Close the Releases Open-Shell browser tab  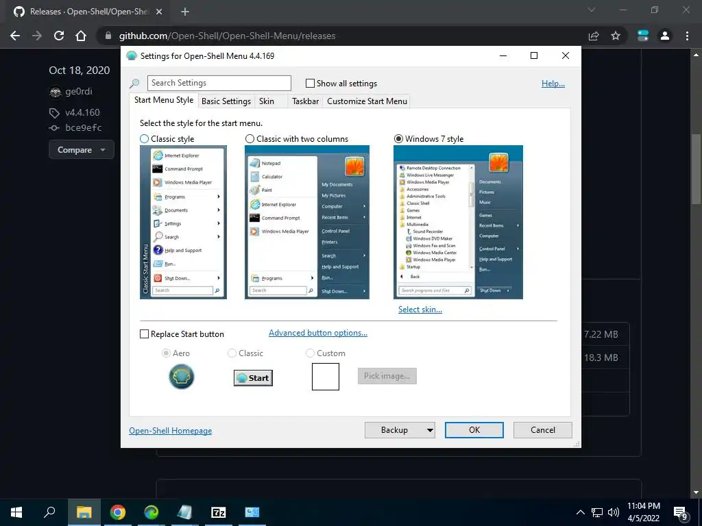(x=159, y=12)
